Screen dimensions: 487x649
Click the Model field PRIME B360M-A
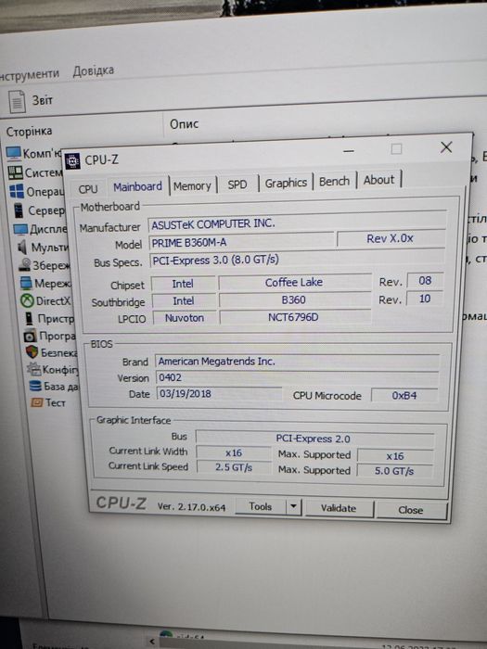tap(241, 242)
